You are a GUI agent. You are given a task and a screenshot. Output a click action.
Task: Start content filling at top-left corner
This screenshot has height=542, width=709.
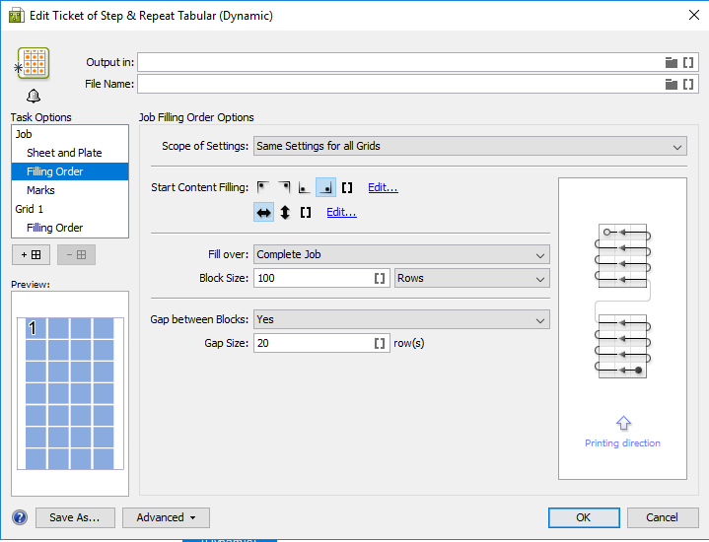pyautogui.click(x=262, y=187)
